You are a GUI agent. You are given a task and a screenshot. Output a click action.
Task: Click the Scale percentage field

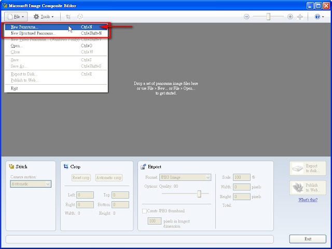pyautogui.click(x=242, y=177)
